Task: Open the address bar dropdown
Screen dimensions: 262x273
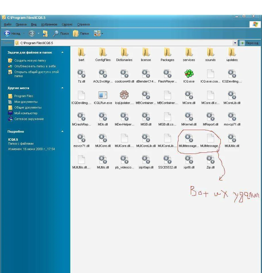Action: tap(235, 43)
